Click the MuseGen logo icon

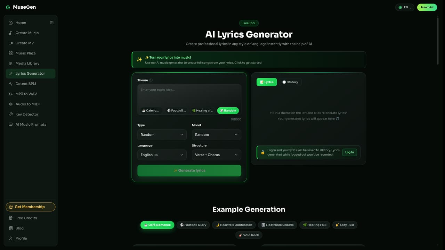coord(8,7)
